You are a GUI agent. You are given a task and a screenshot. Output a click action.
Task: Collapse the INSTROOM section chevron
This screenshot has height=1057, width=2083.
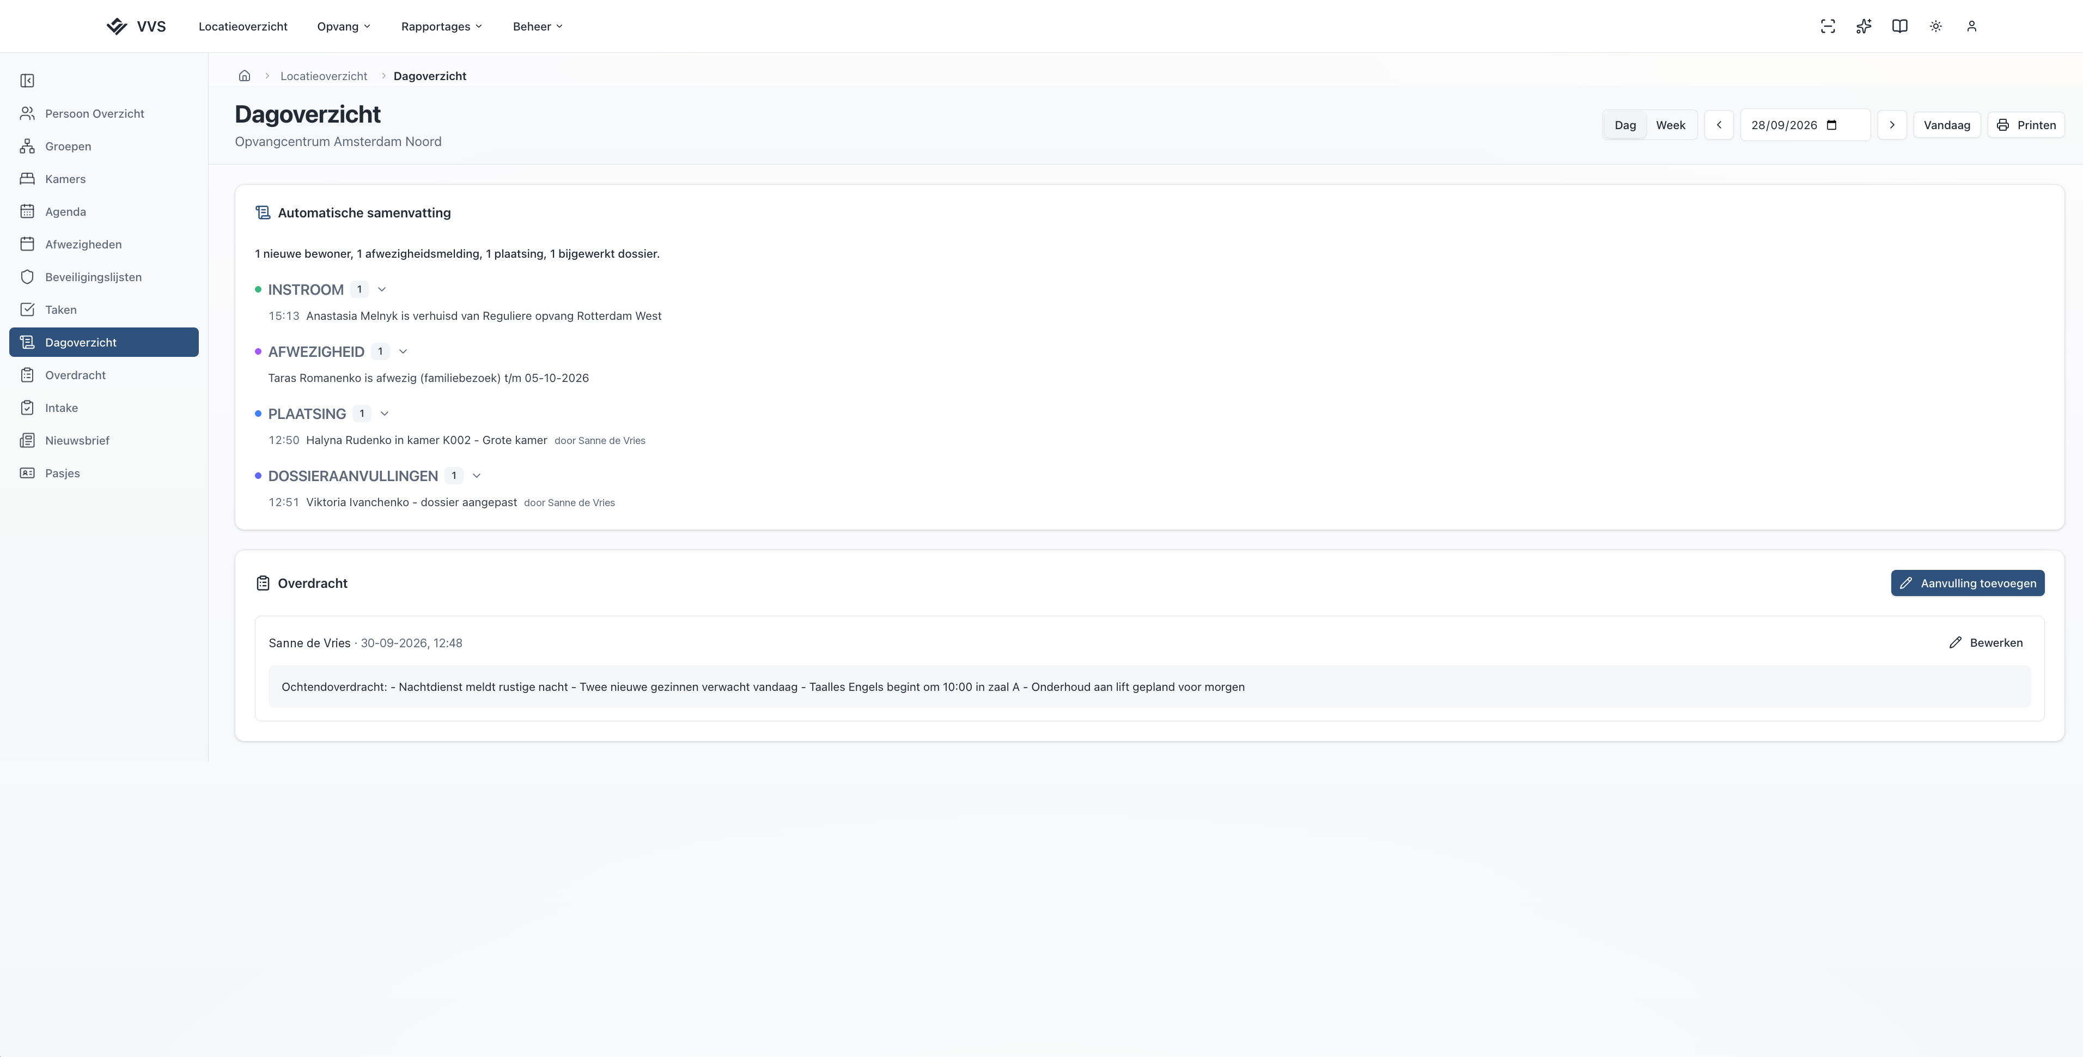pos(382,289)
